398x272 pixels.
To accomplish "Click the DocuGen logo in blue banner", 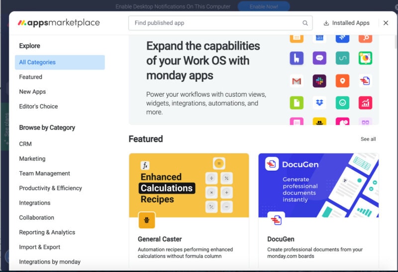I will pos(272,164).
